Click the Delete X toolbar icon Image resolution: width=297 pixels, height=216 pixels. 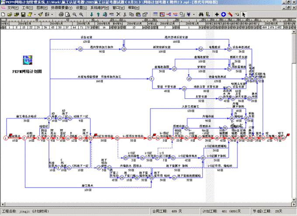pos(118,14)
